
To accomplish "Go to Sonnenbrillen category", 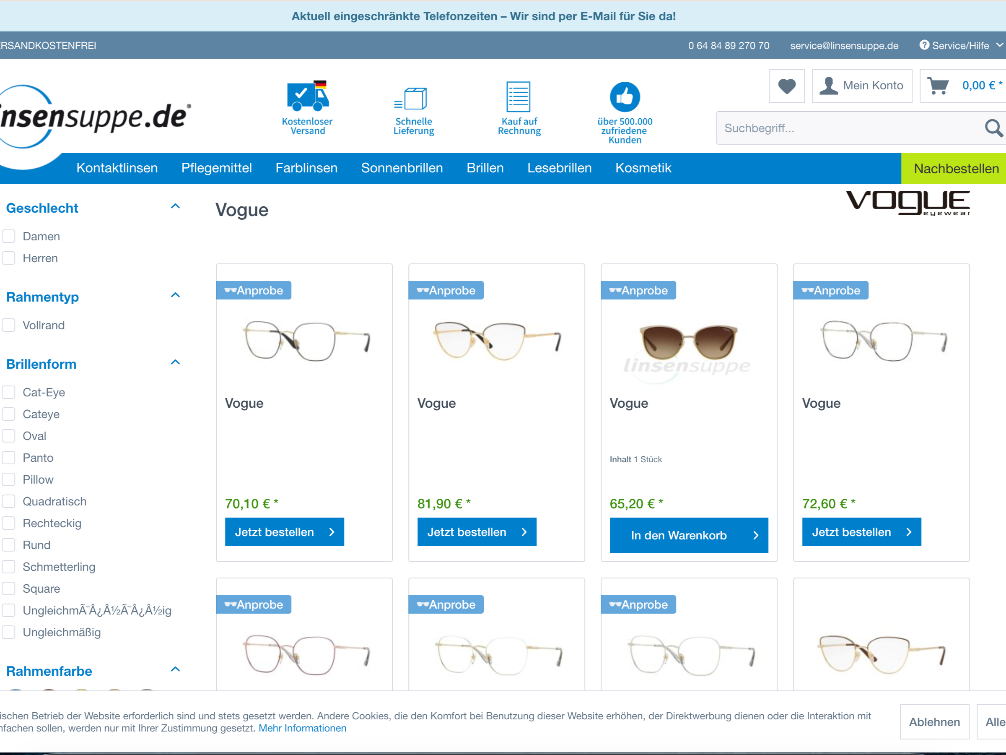I will (402, 168).
